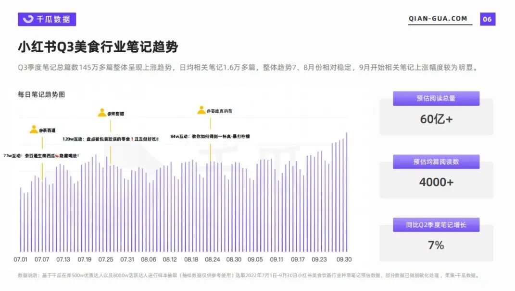Click the 09.23 axis label
The image size is (515, 291).
319,259
